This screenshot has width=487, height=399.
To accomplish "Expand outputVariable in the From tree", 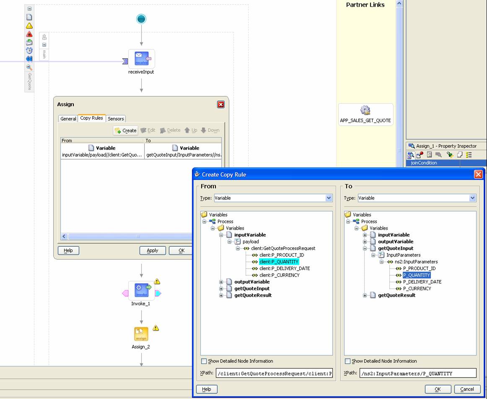I will click(221, 282).
